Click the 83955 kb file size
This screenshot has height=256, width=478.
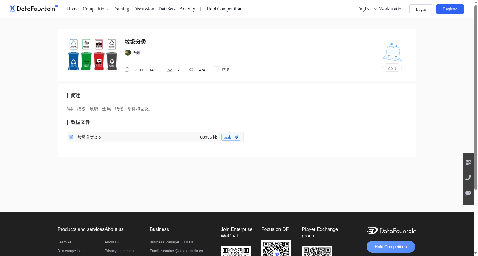click(x=209, y=137)
